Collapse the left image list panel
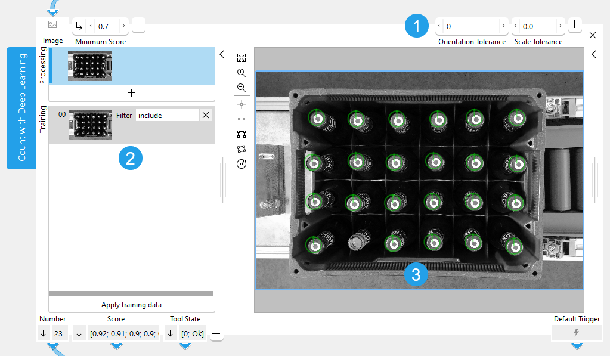The image size is (610, 356). coord(222,54)
